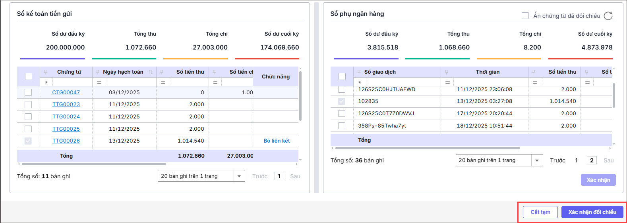Click the Cất tạm button
Viewport: 627px width, 223px height.
540,212
